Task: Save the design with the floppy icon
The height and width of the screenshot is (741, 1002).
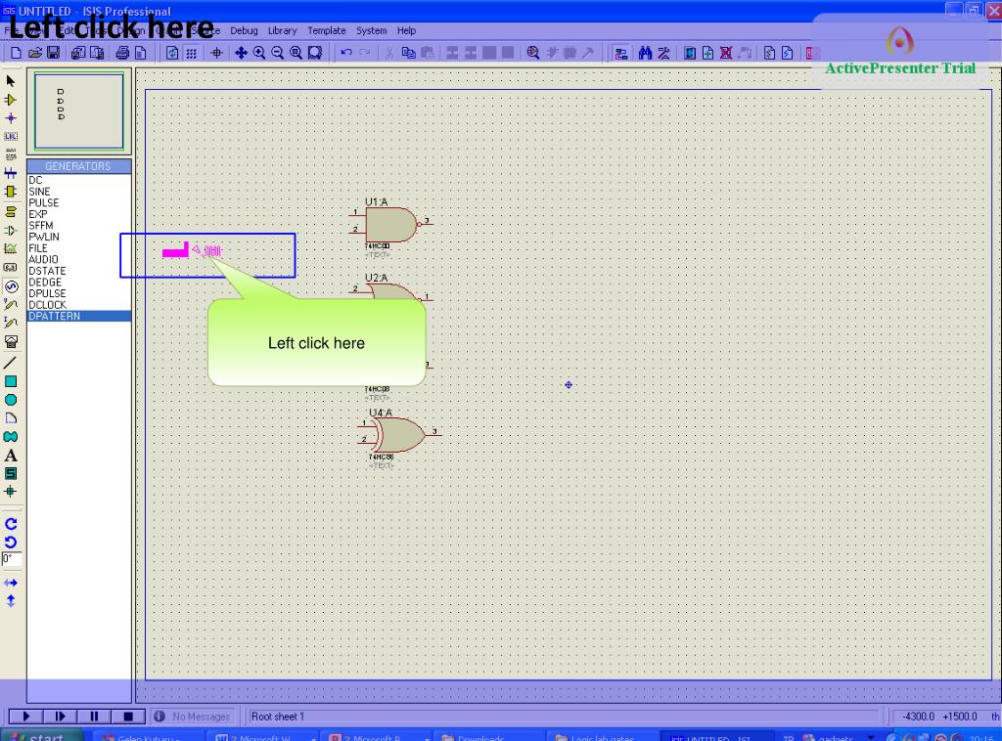Action: 53,53
